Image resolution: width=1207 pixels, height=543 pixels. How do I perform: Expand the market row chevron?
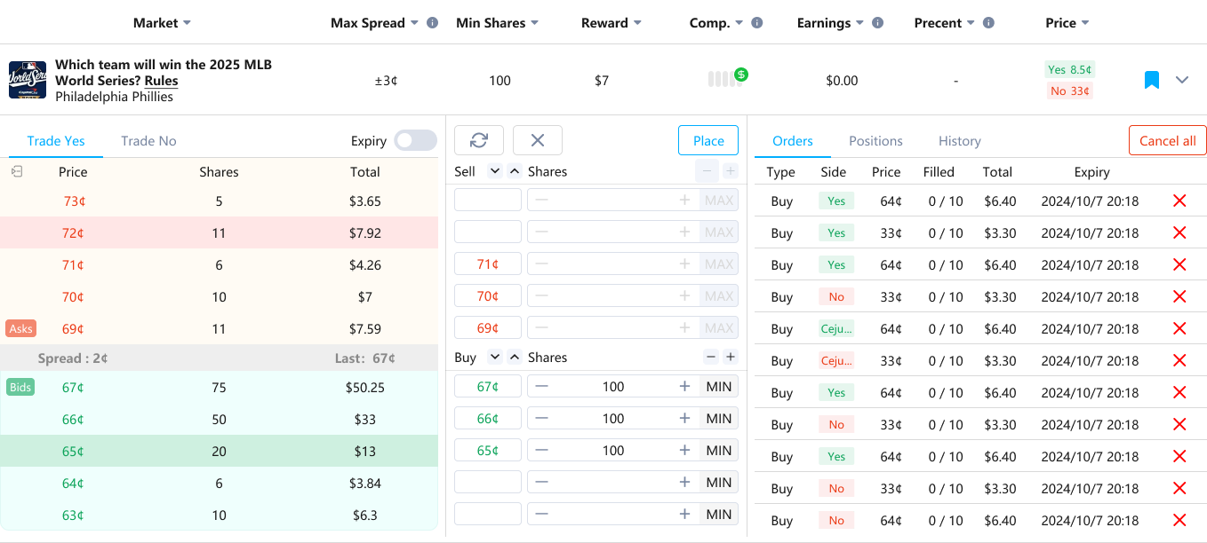[1182, 80]
